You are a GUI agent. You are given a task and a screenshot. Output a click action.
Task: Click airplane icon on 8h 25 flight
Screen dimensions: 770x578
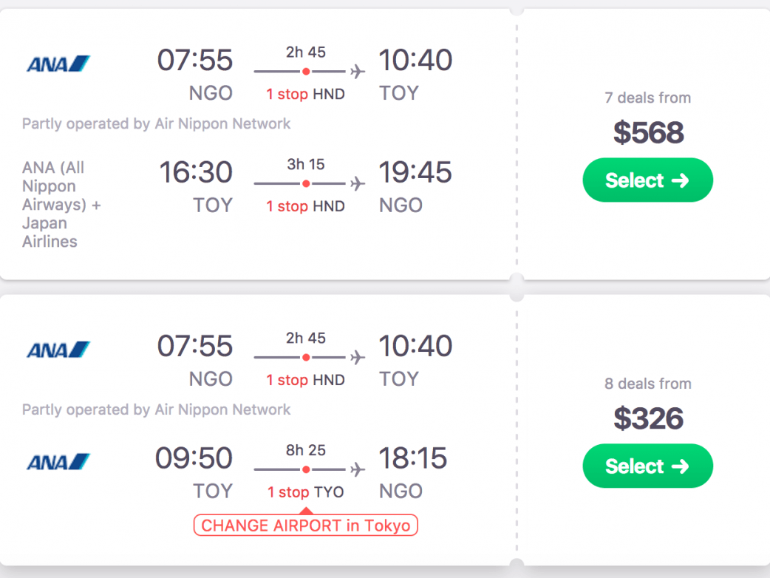[358, 469]
